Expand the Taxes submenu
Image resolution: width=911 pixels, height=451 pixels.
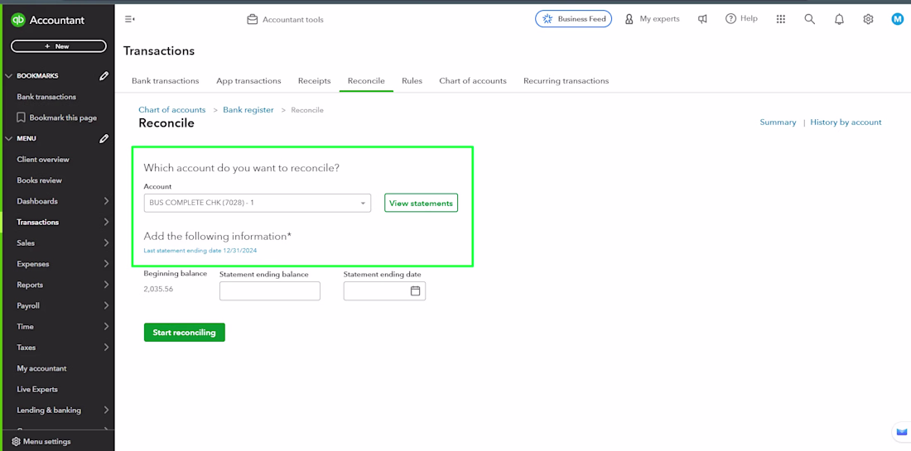pos(106,348)
